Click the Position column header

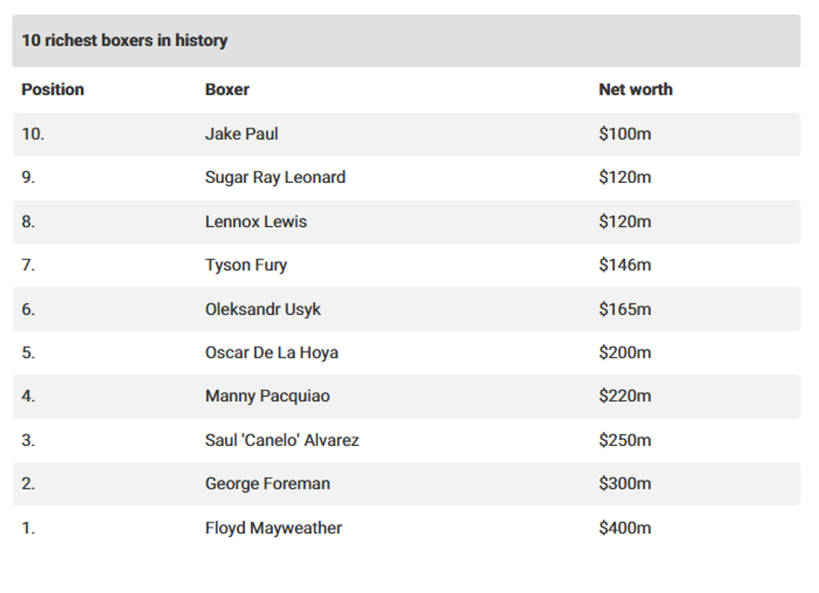click(x=53, y=89)
